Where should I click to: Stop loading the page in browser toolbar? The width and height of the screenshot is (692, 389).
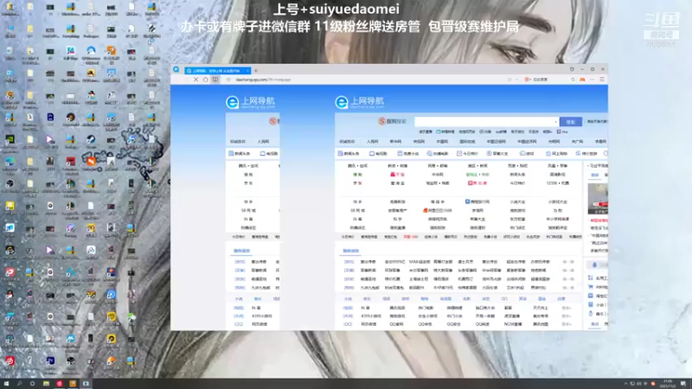[196, 80]
